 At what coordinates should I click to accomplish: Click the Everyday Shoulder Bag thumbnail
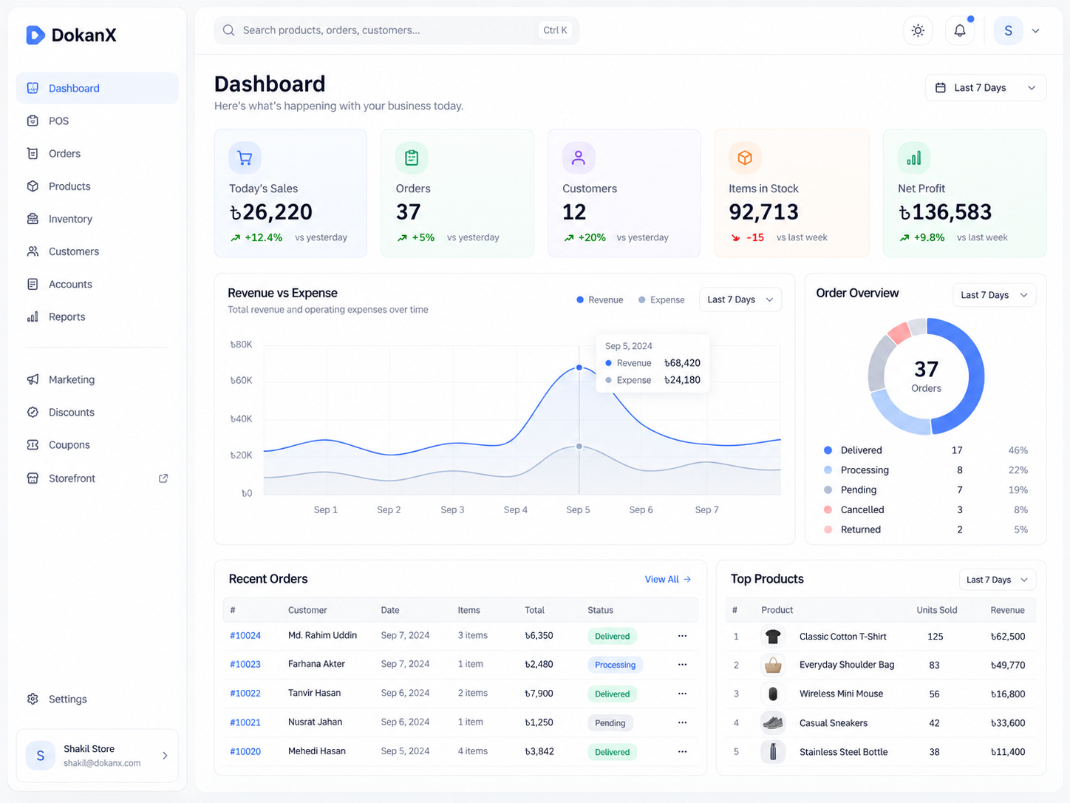773,665
